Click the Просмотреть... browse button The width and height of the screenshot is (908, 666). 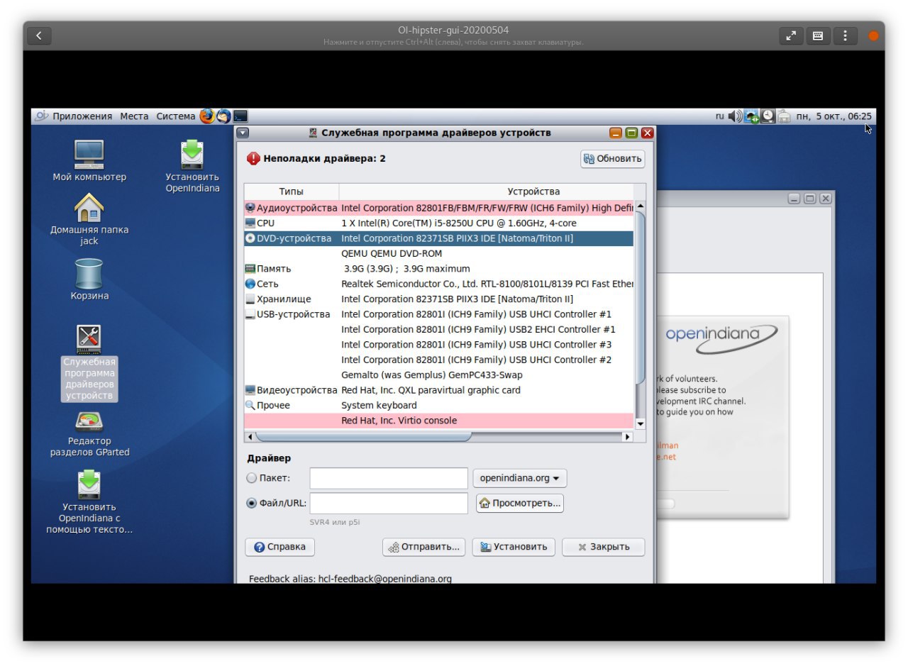click(520, 503)
